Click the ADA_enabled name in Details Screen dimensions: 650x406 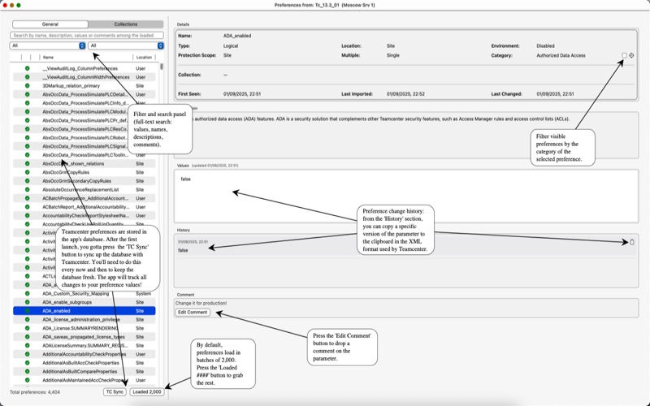(x=237, y=36)
